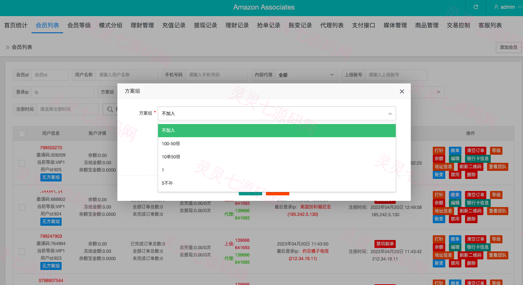
Task: Click the 注册时间 date field
Action: 68,109
